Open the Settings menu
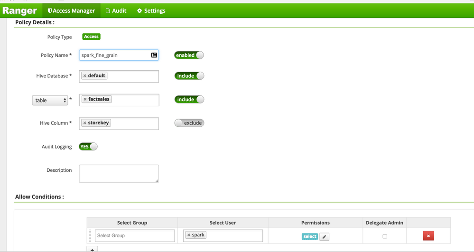Viewport: 474px width, 252px height. pyautogui.click(x=151, y=10)
